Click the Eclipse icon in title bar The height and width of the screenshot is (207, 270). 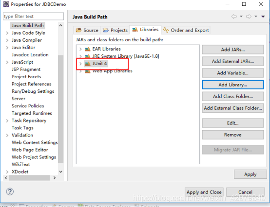click(x=6, y=4)
